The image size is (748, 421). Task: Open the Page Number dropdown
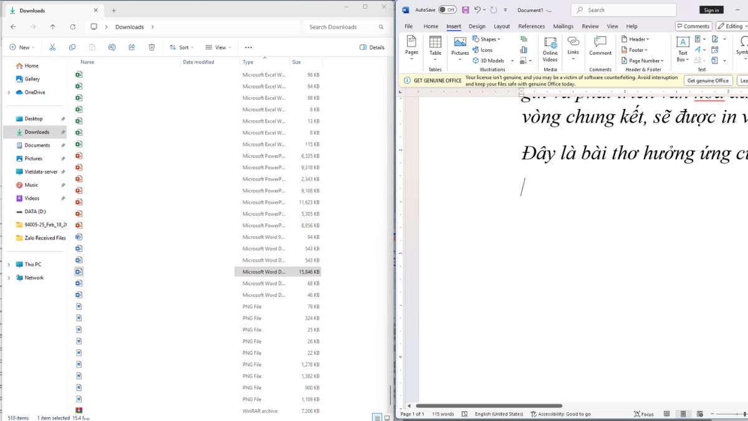point(643,60)
